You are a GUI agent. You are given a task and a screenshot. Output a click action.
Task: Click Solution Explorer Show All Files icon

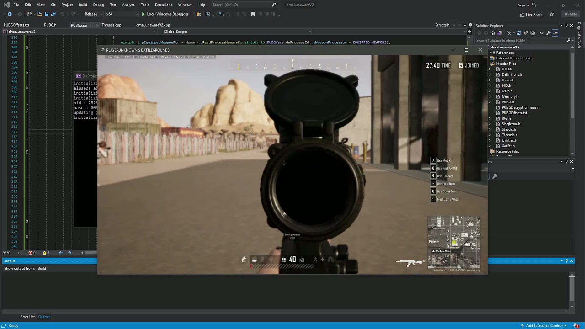(x=532, y=33)
